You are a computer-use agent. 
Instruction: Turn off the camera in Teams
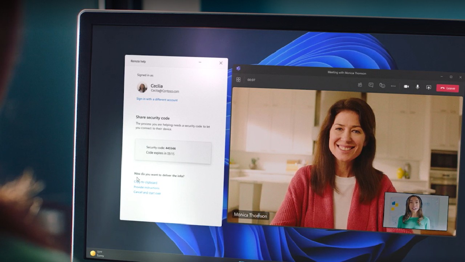[406, 87]
